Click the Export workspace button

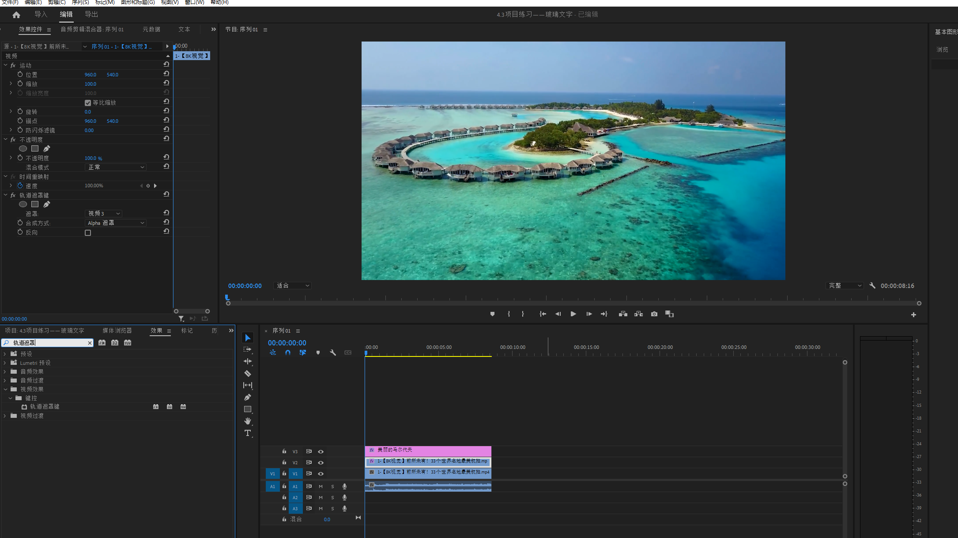(91, 14)
